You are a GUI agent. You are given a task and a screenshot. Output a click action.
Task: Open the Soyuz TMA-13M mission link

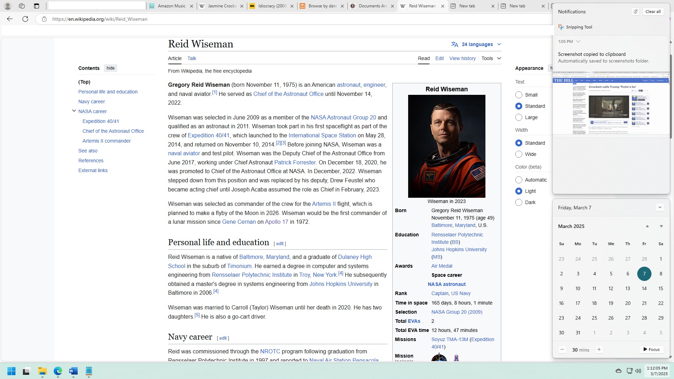point(450,339)
